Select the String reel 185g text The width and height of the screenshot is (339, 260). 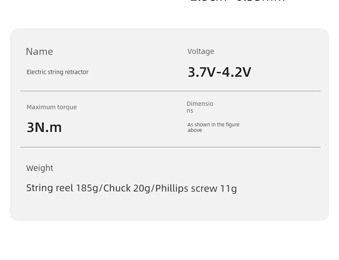(x=62, y=188)
